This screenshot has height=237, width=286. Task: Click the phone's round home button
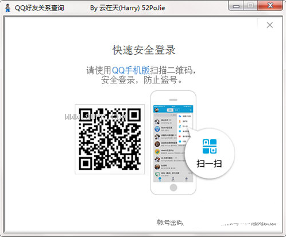tap(173, 188)
